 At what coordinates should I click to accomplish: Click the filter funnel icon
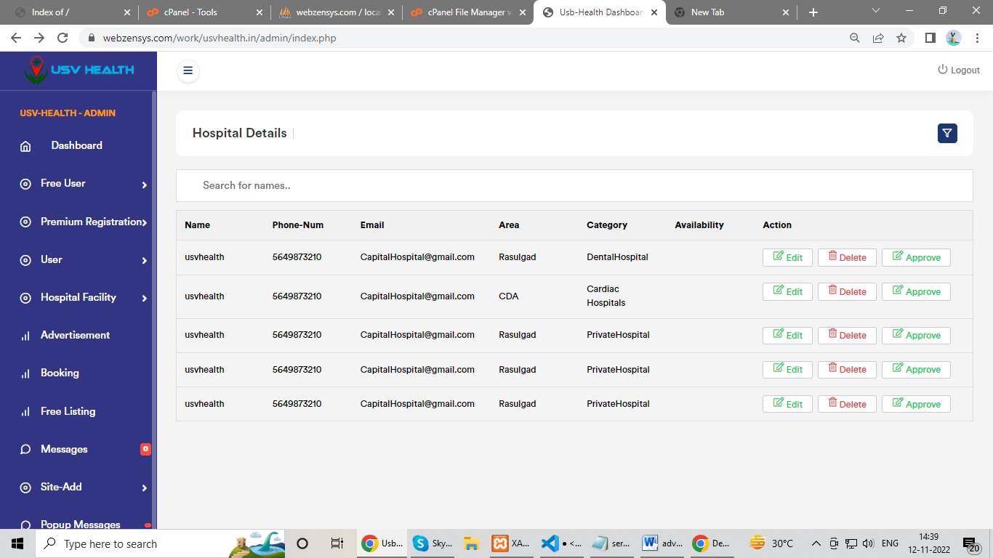pyautogui.click(x=946, y=133)
